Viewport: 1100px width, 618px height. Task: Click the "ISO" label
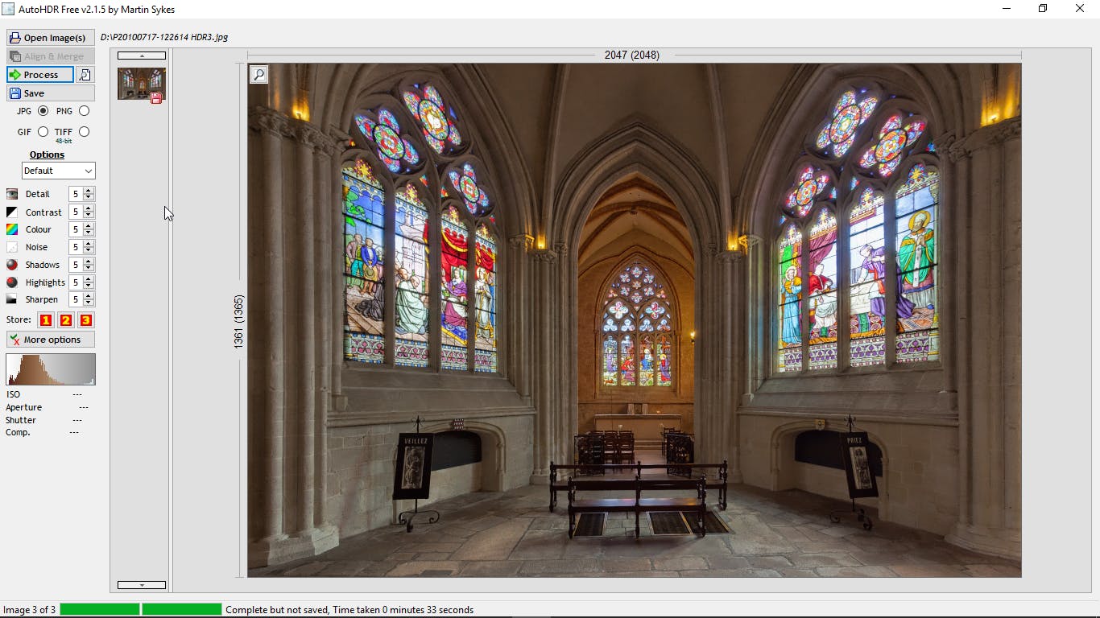(x=13, y=394)
